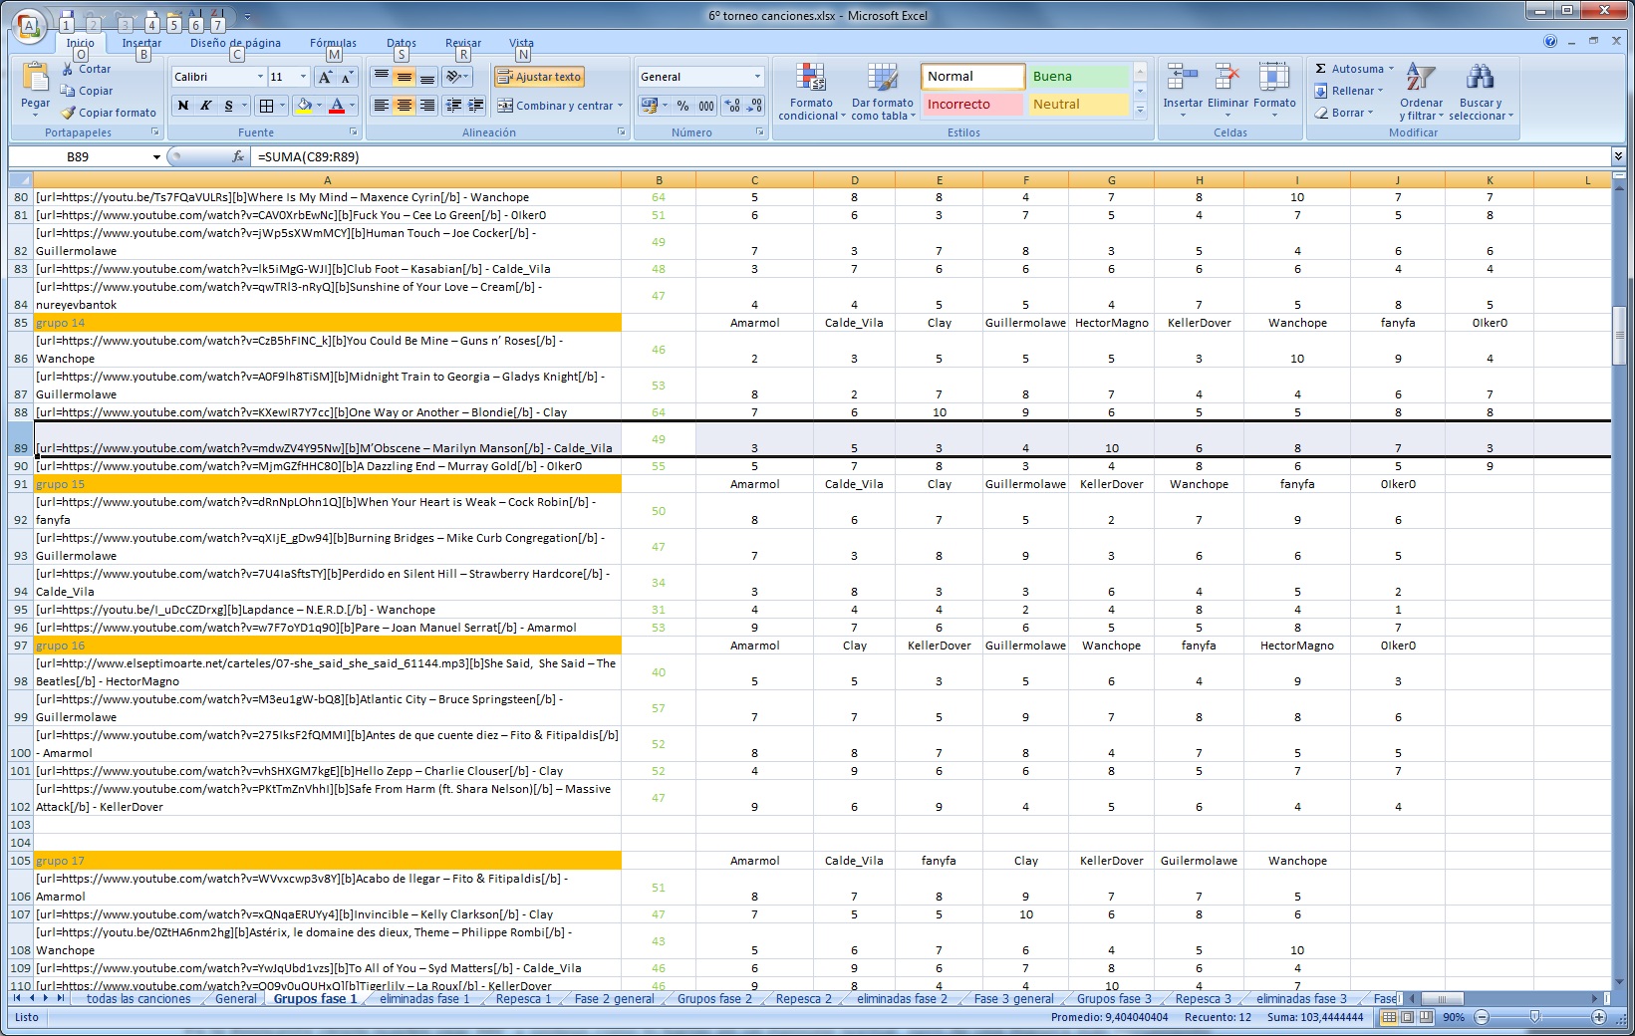Image resolution: width=1635 pixels, height=1036 pixels.
Task: Click the Cortar scissors button
Action: [x=86, y=69]
